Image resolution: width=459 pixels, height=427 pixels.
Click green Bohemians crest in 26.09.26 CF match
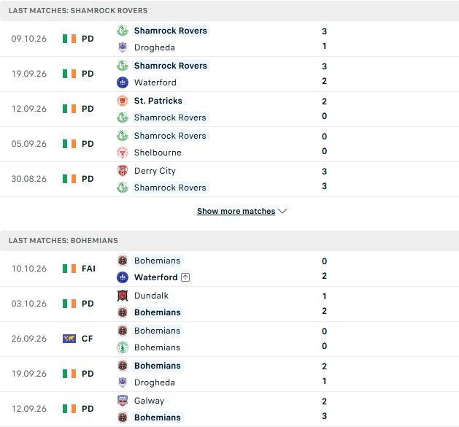coord(123,347)
